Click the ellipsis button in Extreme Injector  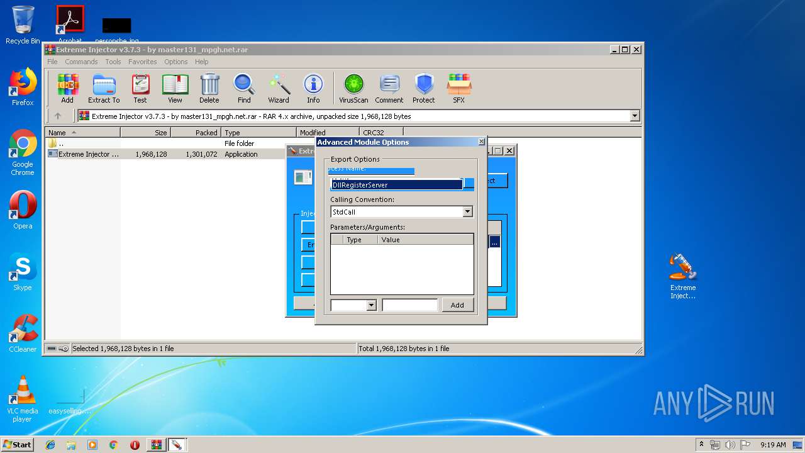[494, 243]
